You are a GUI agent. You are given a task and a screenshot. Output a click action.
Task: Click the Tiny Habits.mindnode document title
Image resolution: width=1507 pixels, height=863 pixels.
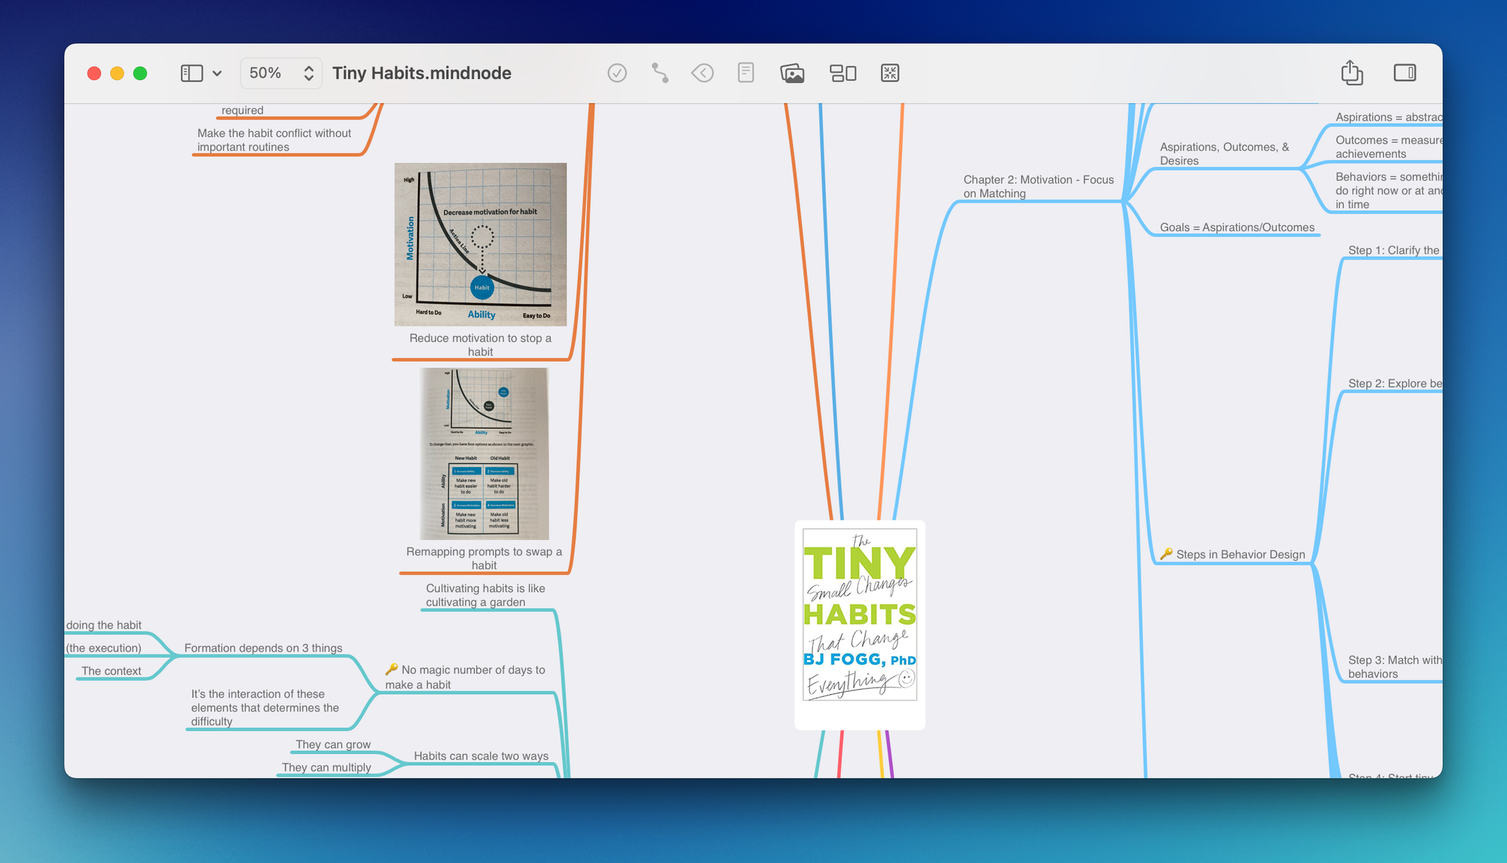tap(422, 73)
